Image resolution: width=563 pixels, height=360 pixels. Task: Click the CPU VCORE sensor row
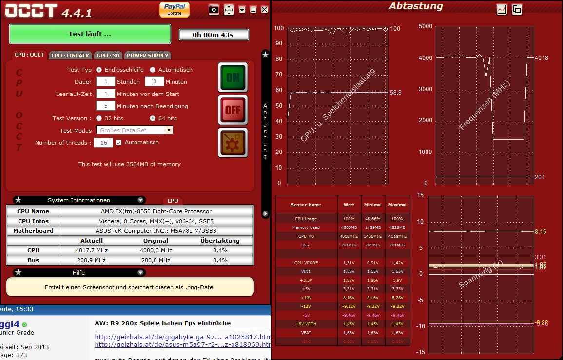343,263
